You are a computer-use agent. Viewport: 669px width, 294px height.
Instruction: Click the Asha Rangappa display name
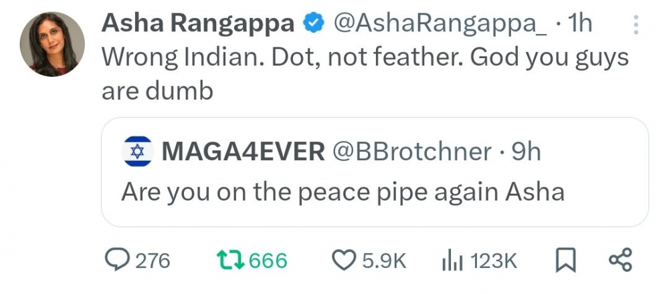pyautogui.click(x=197, y=24)
